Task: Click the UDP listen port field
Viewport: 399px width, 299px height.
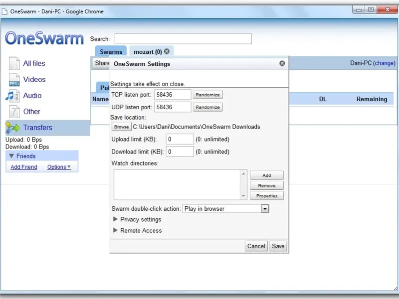Action: (x=173, y=107)
